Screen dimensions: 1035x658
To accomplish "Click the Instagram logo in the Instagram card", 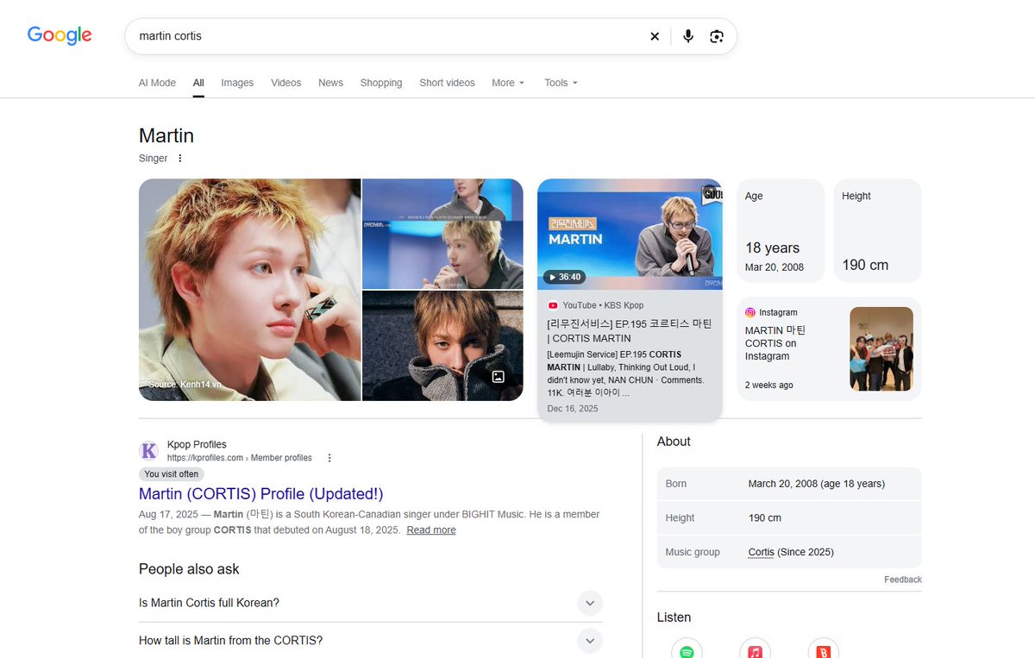I will [x=750, y=312].
